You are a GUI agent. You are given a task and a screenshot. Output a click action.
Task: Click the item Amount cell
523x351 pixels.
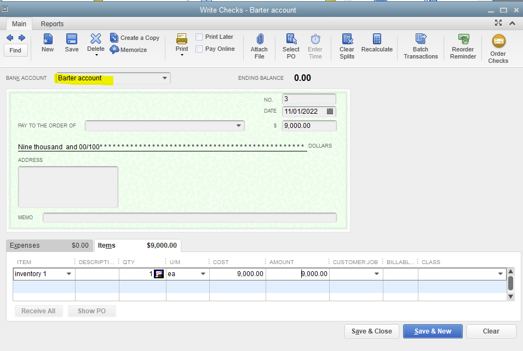click(297, 274)
